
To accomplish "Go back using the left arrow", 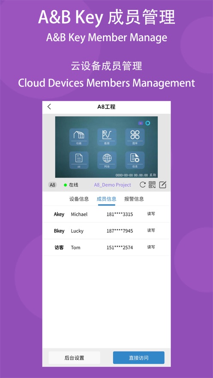I will pos(49,107).
